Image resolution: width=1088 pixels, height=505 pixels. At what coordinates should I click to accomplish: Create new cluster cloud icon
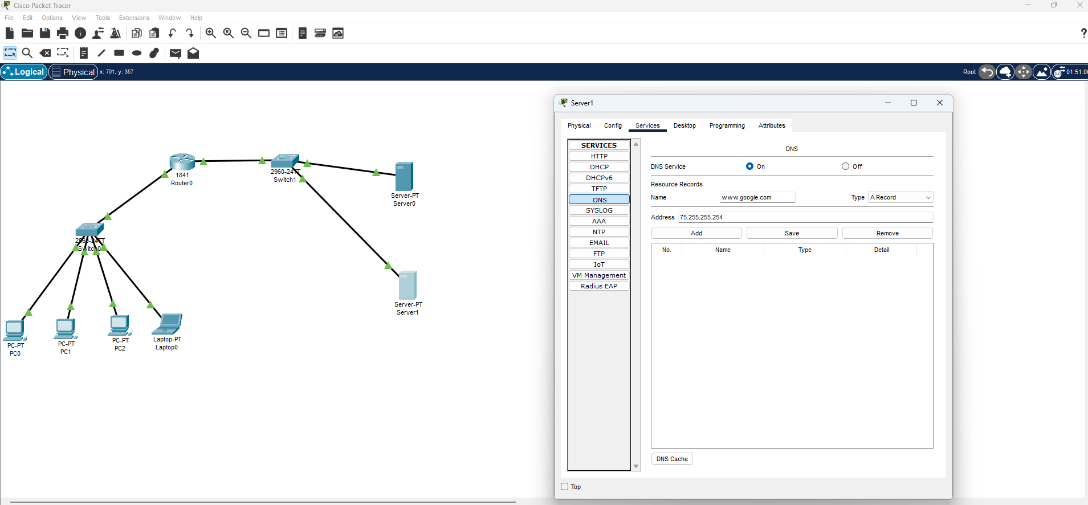pos(1005,72)
